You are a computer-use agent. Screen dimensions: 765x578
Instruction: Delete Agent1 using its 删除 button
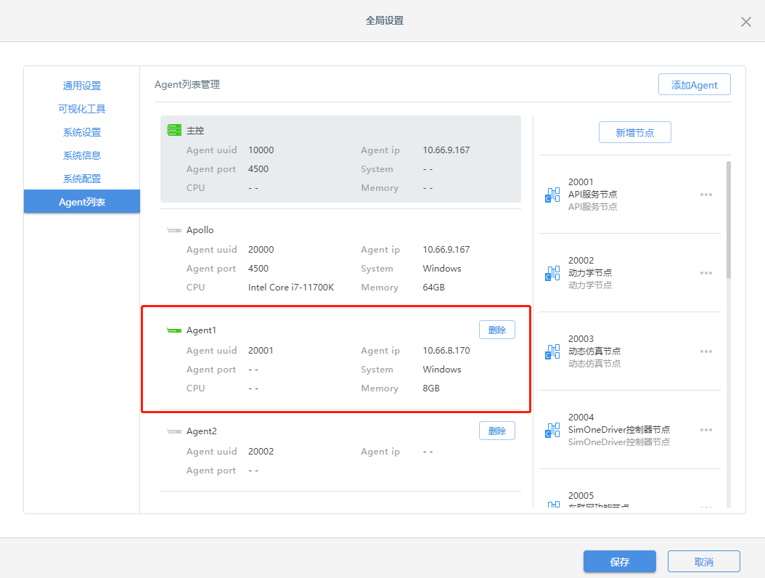point(497,330)
